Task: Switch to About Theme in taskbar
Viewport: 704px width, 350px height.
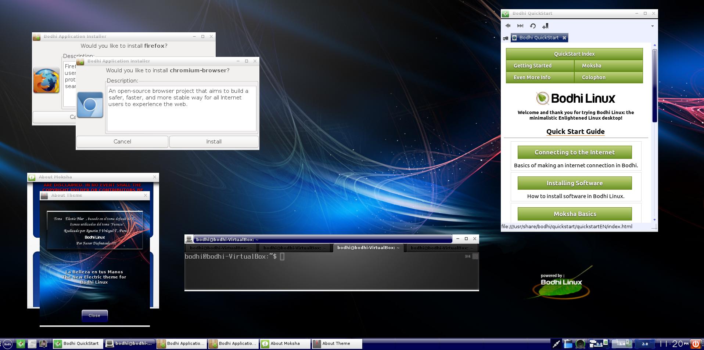Action: [337, 344]
